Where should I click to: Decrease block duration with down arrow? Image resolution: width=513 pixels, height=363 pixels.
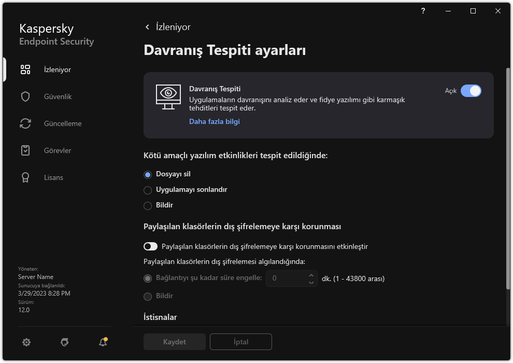point(311,282)
